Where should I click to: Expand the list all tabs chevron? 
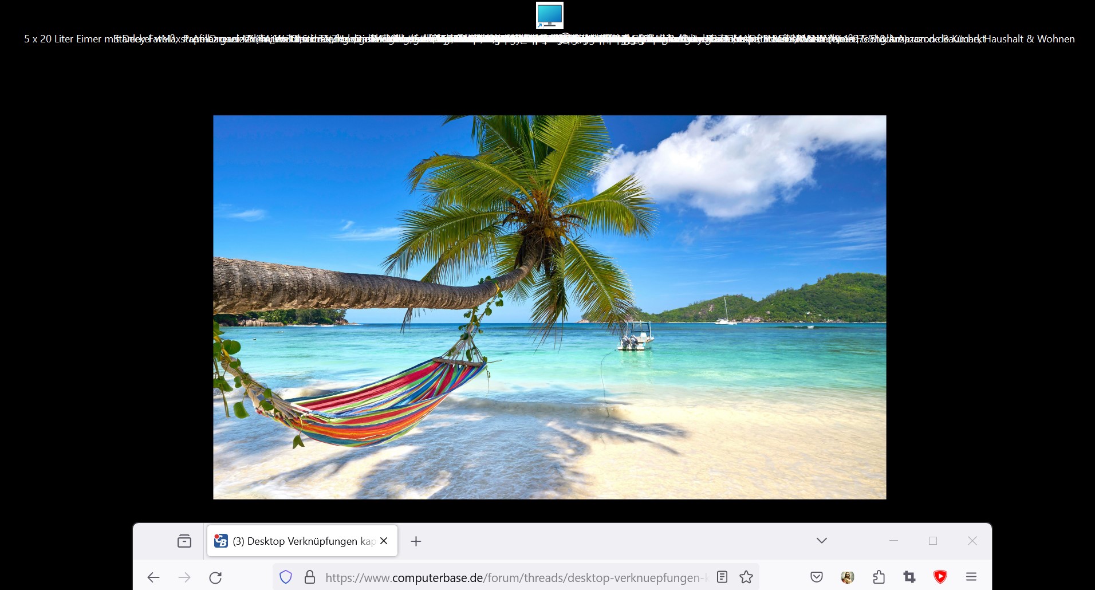822,541
